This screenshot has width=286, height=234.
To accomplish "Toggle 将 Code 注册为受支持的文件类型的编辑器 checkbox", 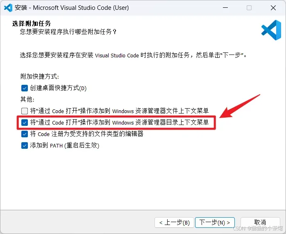I will click(x=25, y=134).
